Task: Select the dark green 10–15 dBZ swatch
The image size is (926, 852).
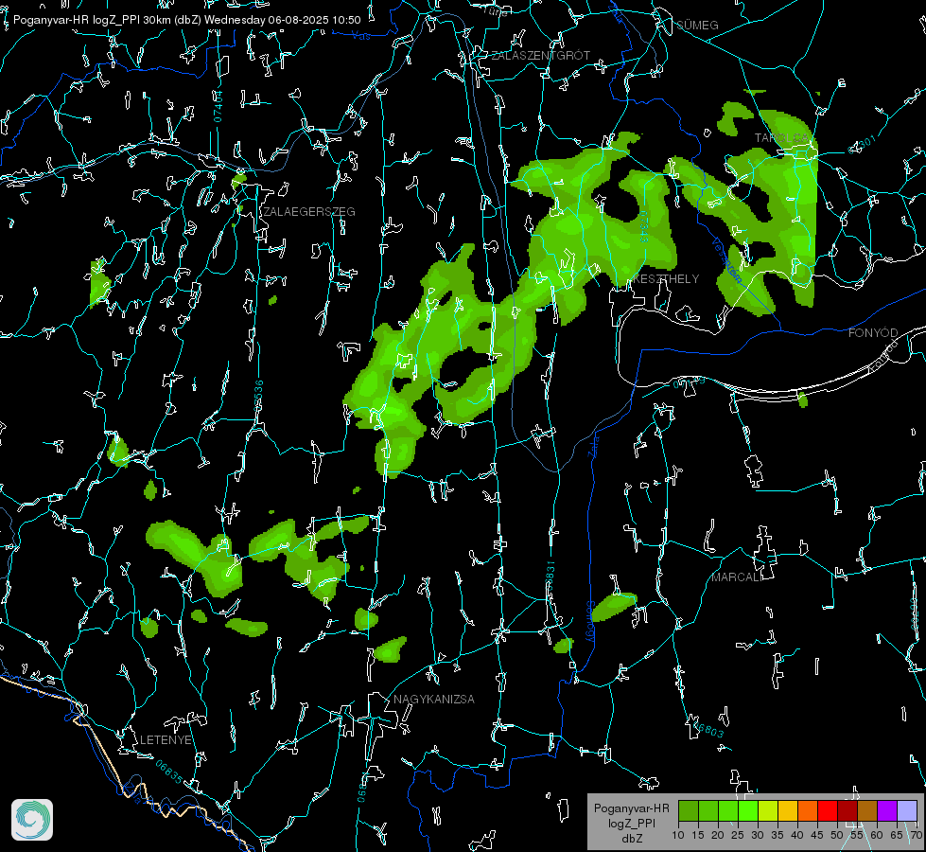Action: (688, 810)
